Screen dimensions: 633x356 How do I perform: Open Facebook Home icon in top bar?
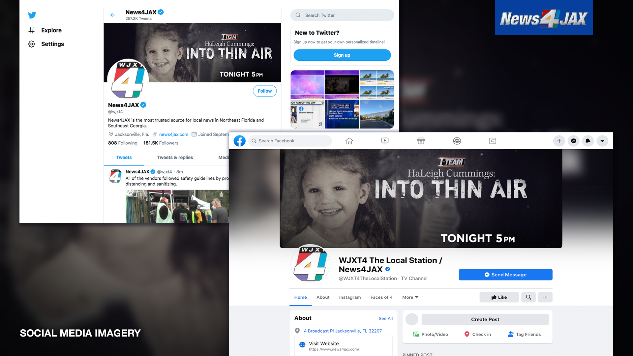click(349, 141)
